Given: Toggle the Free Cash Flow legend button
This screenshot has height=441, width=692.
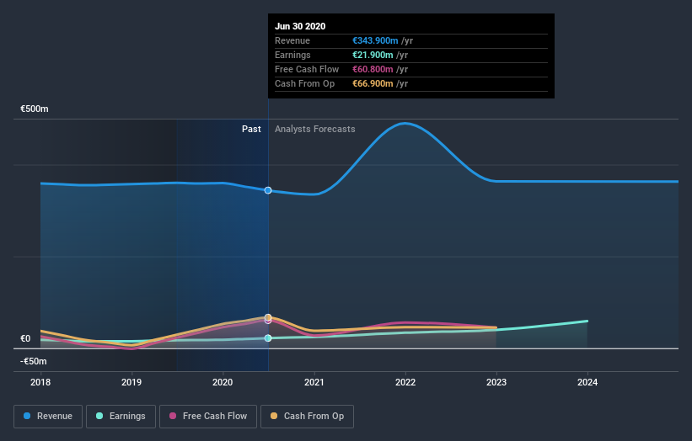Looking at the screenshot, I should (208, 417).
